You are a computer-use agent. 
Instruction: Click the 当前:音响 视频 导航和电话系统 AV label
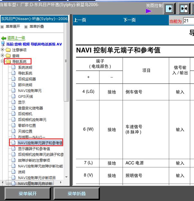(34, 44)
